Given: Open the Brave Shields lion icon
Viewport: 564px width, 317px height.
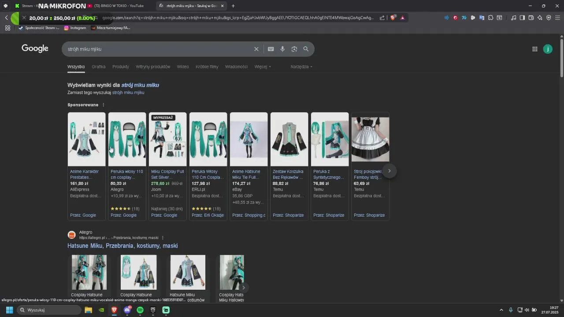Looking at the screenshot, I should pyautogui.click(x=393, y=18).
